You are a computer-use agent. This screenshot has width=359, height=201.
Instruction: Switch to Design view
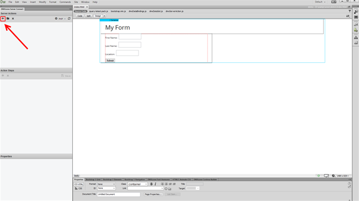pyautogui.click(x=98, y=16)
